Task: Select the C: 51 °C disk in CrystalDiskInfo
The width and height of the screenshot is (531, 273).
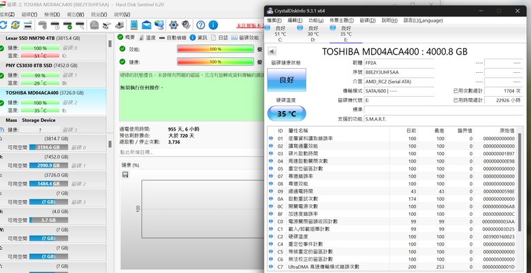Action: [280, 34]
